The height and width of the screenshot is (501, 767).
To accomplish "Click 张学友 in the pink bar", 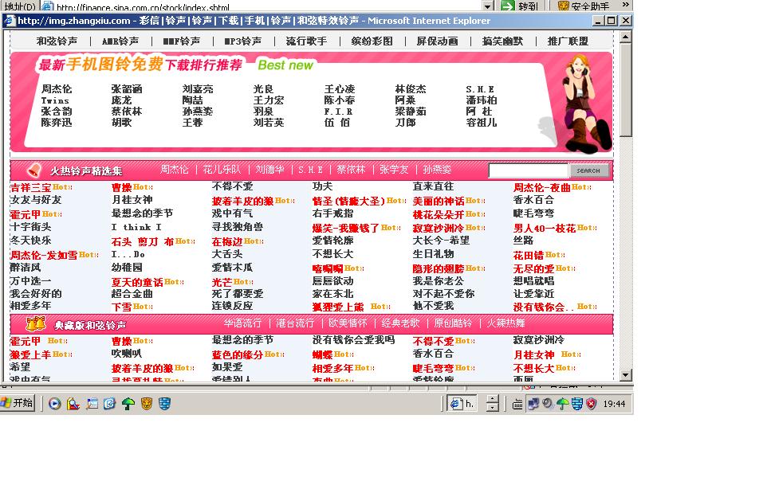I will [x=394, y=170].
